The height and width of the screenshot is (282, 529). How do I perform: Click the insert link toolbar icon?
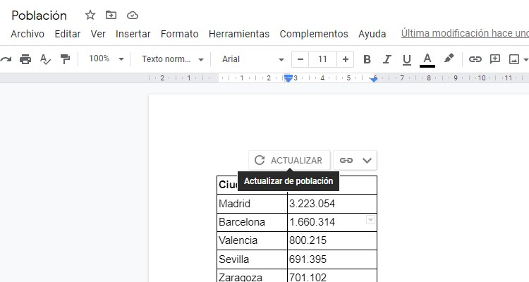point(475,59)
